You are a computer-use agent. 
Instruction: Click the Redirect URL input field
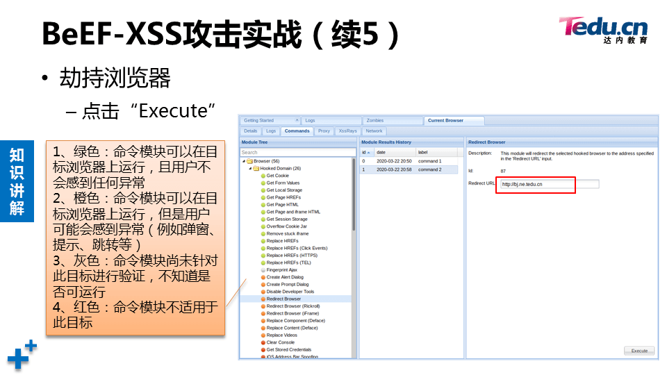(x=550, y=184)
